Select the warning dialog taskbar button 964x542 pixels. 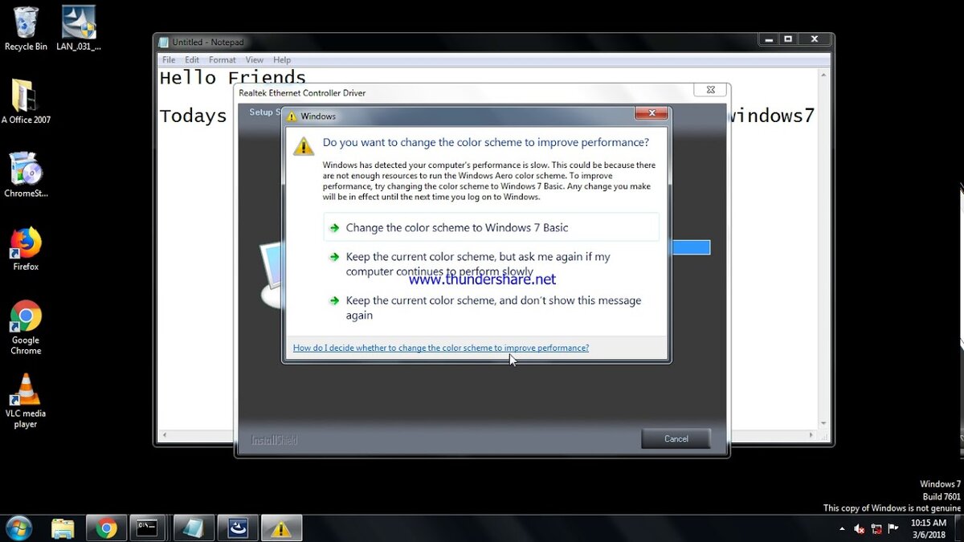[280, 528]
